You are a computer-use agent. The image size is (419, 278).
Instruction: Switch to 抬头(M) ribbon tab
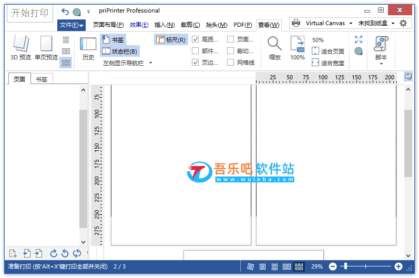click(x=217, y=25)
